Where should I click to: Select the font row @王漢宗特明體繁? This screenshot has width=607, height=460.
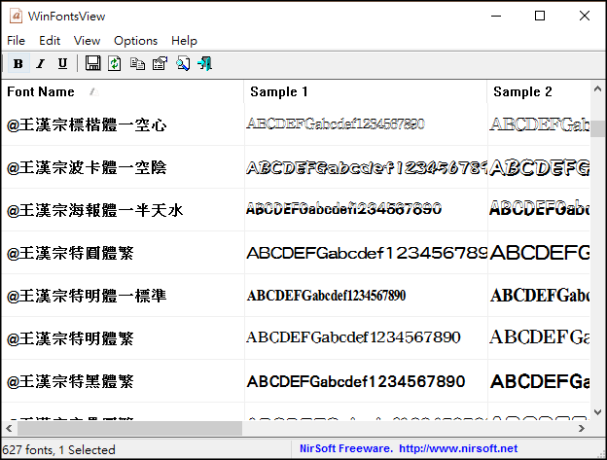296,338
